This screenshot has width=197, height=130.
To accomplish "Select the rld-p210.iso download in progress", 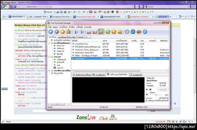I will click(x=120, y=59).
